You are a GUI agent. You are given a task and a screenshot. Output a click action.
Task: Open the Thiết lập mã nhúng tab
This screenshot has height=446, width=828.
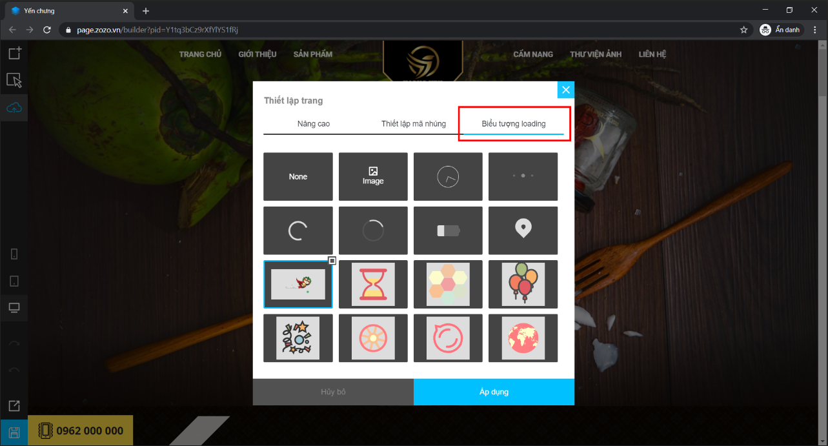tap(414, 123)
